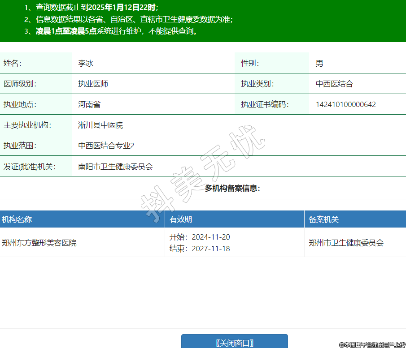Click the 中西医结合专业2 practice scope value
The image size is (406, 348).
[106, 146]
